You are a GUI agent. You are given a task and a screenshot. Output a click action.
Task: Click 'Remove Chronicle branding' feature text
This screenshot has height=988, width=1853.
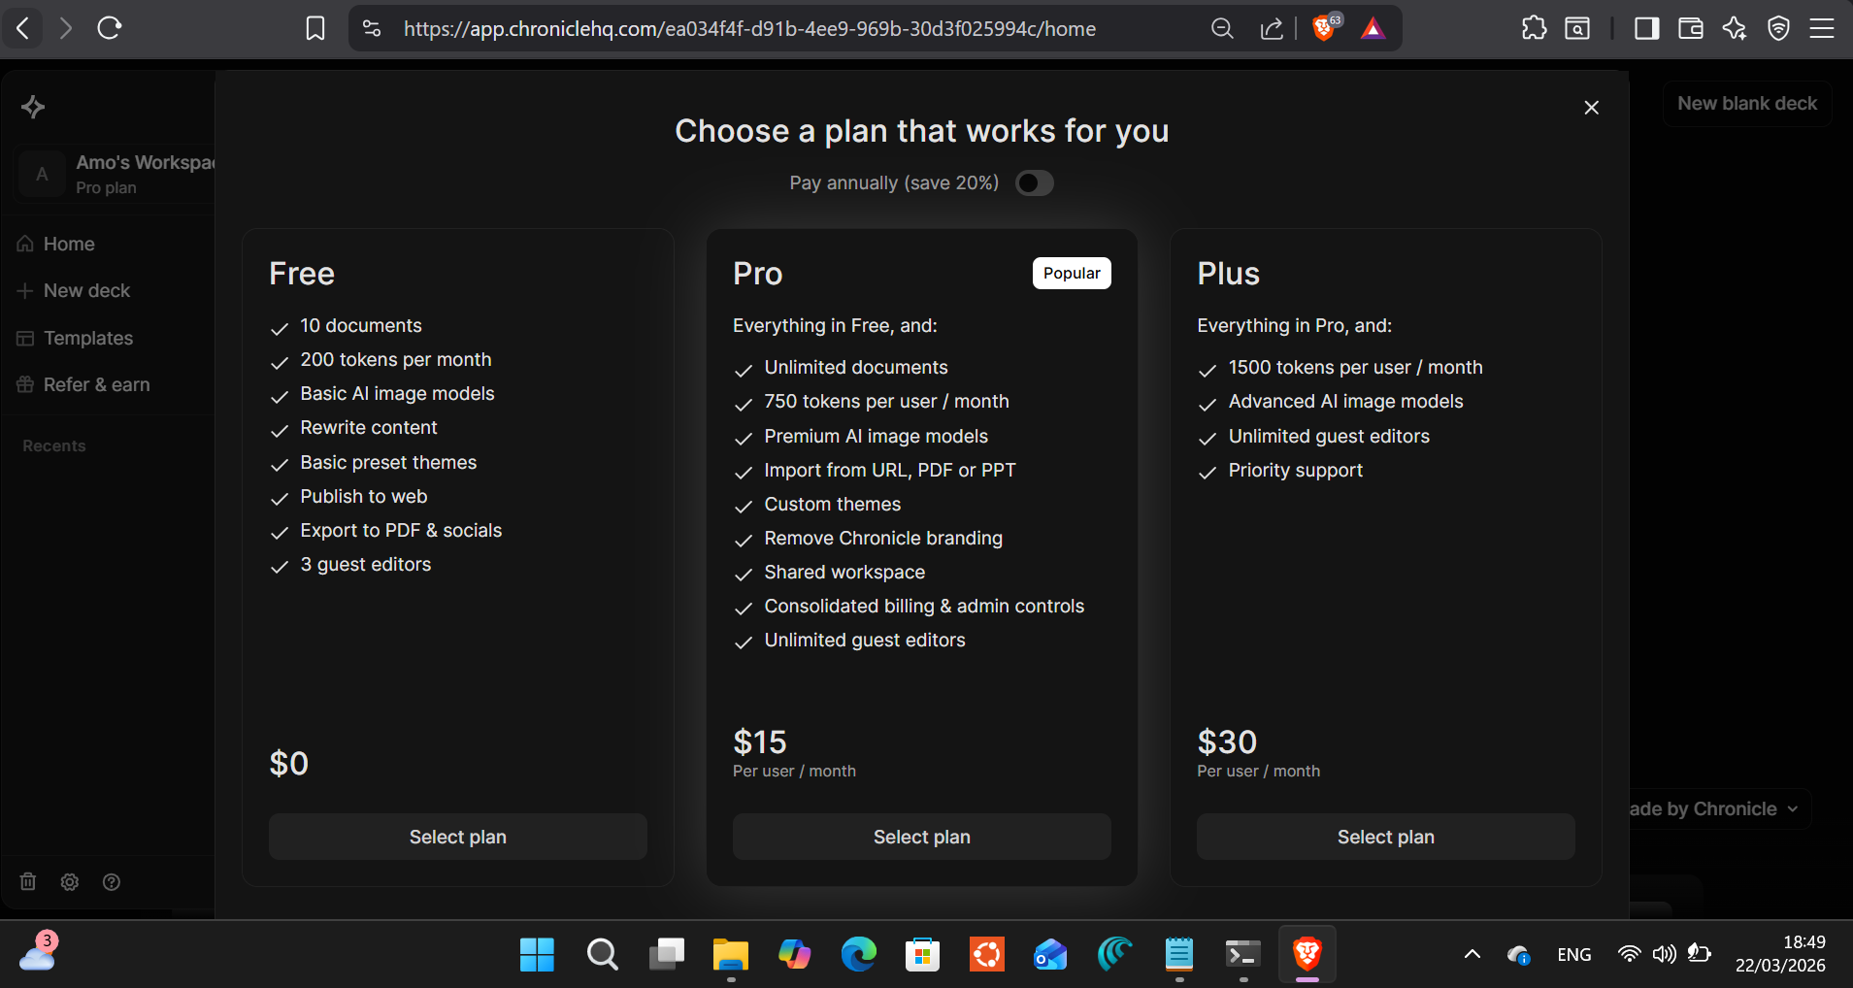click(883, 538)
